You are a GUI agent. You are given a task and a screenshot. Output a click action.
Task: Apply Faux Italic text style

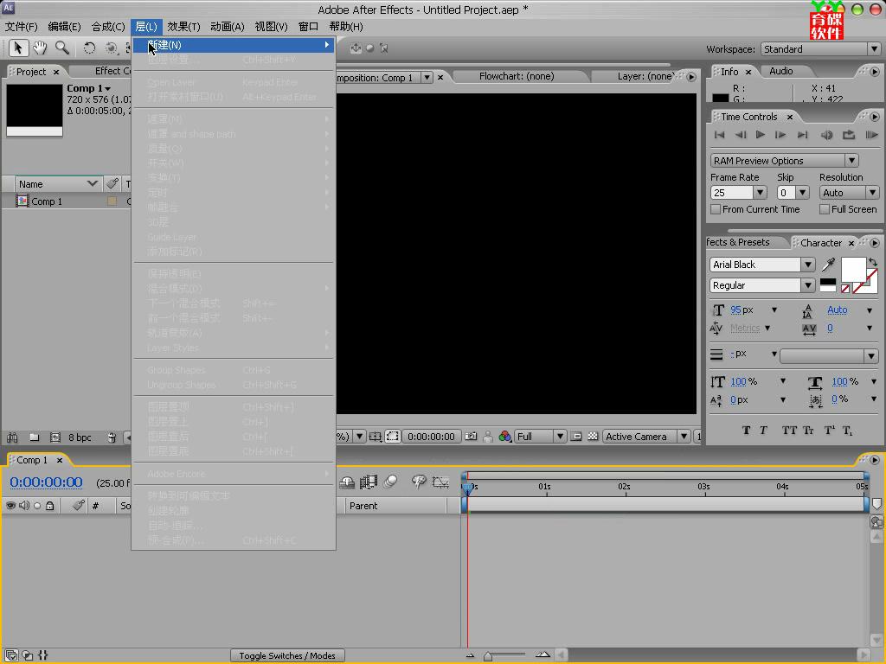coord(763,431)
